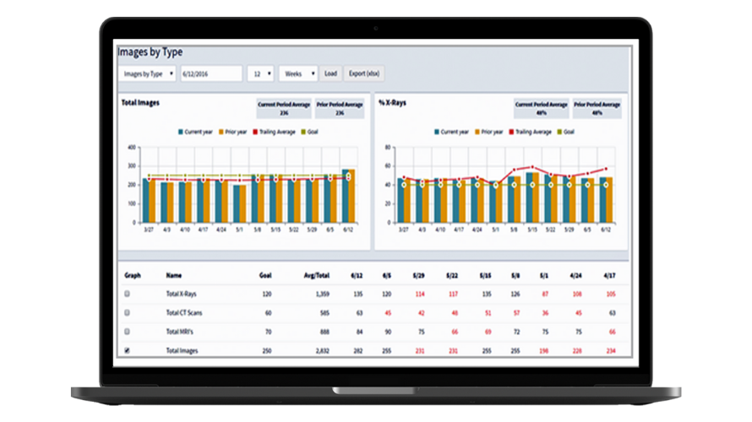Click the 6/12/2016 date input field
The image size is (752, 422).
pos(211,74)
